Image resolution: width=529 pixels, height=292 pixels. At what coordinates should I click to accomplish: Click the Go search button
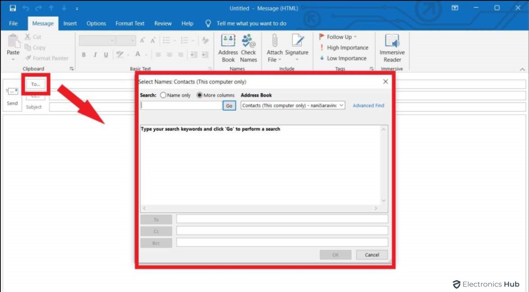(229, 105)
